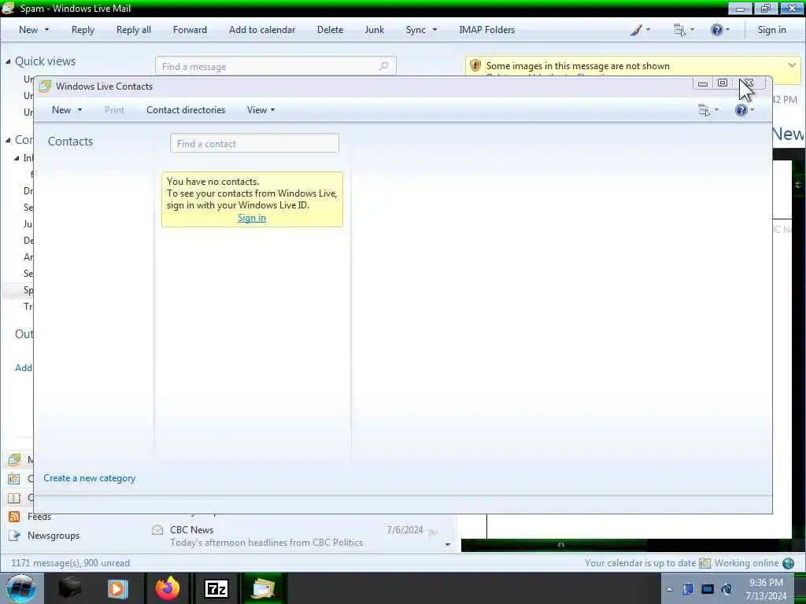This screenshot has width=806, height=604.
Task: Open the CBC News message dated 7/6/2024
Action: (x=301, y=536)
